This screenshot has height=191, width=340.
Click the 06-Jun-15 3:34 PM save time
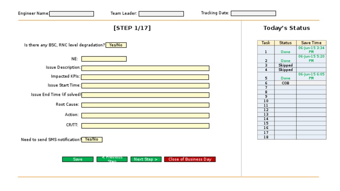(311, 50)
